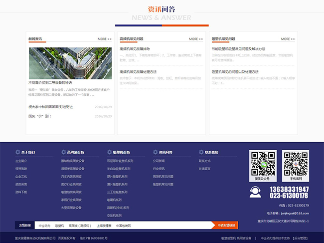Expand MORE >> in 新闻资讯 panel

105,38
